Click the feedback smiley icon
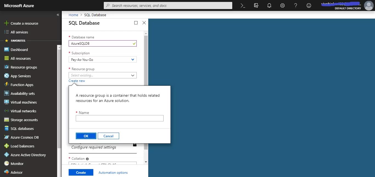 [309, 5]
